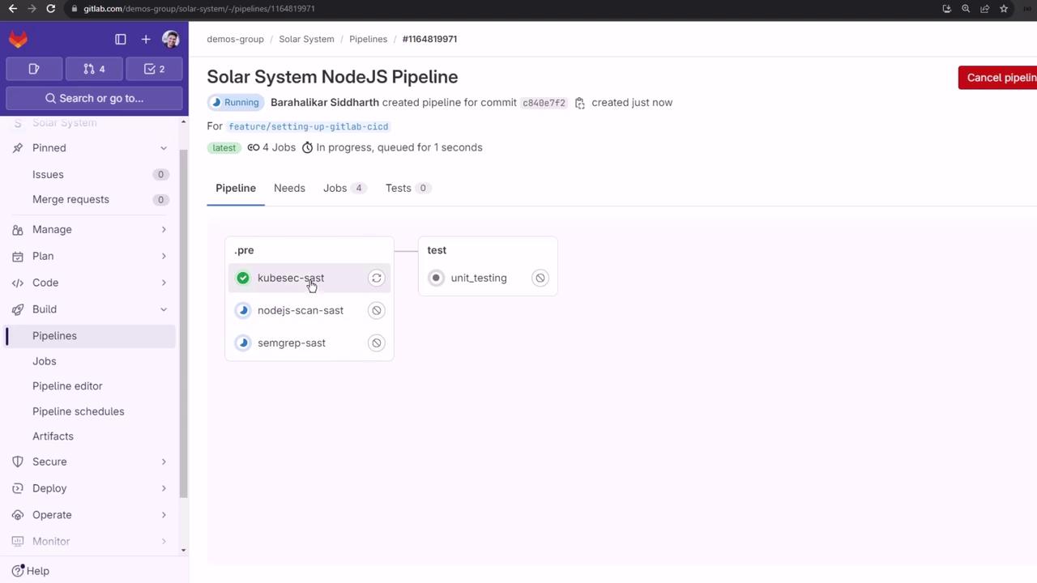This screenshot has height=583, width=1037.
Task: Cancel the semgrep-sast job
Action: tap(377, 343)
